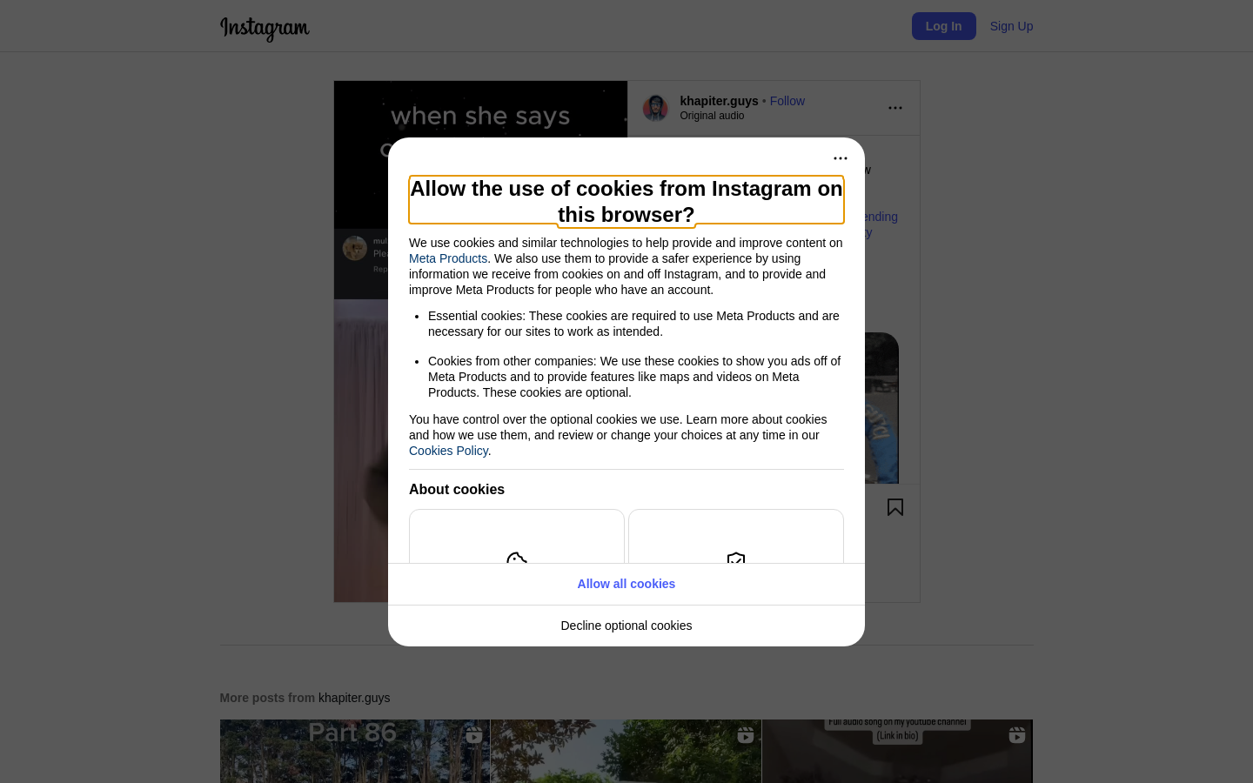Decline optional cookies
This screenshot has height=783, width=1253.
pos(626,626)
